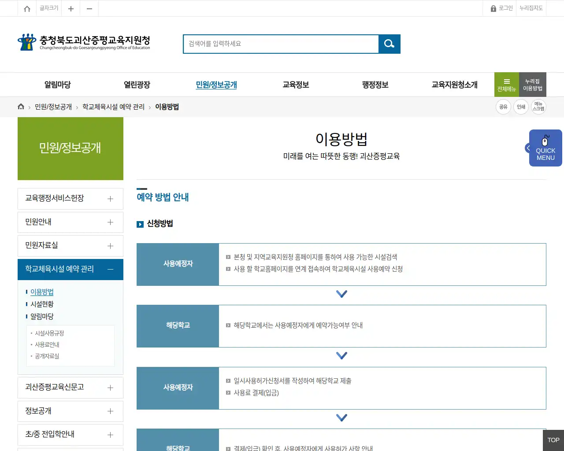Select 시설현황 in sidebar submenu
Screen dimensions: 564x451
tap(42, 304)
